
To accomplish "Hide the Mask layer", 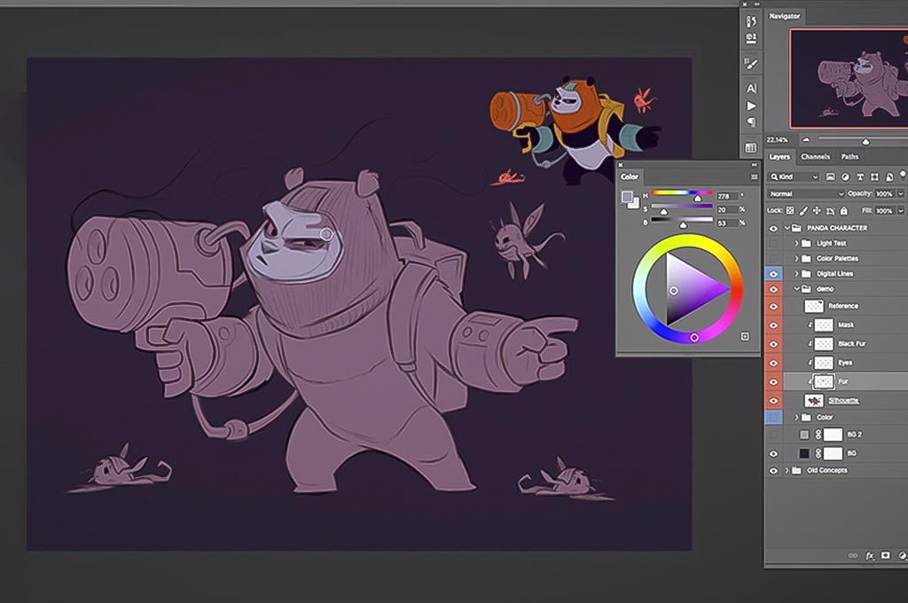I will click(773, 325).
